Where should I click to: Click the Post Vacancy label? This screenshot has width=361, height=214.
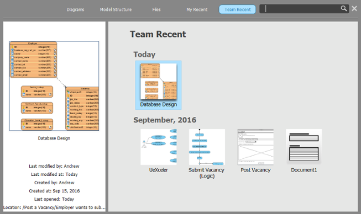point(255,170)
